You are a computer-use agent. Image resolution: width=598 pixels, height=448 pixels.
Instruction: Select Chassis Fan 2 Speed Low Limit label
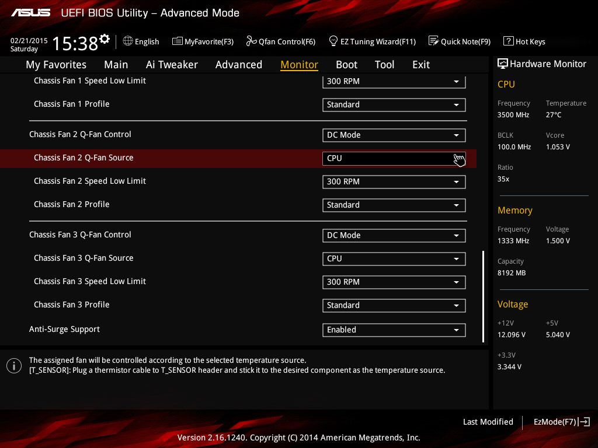point(90,181)
